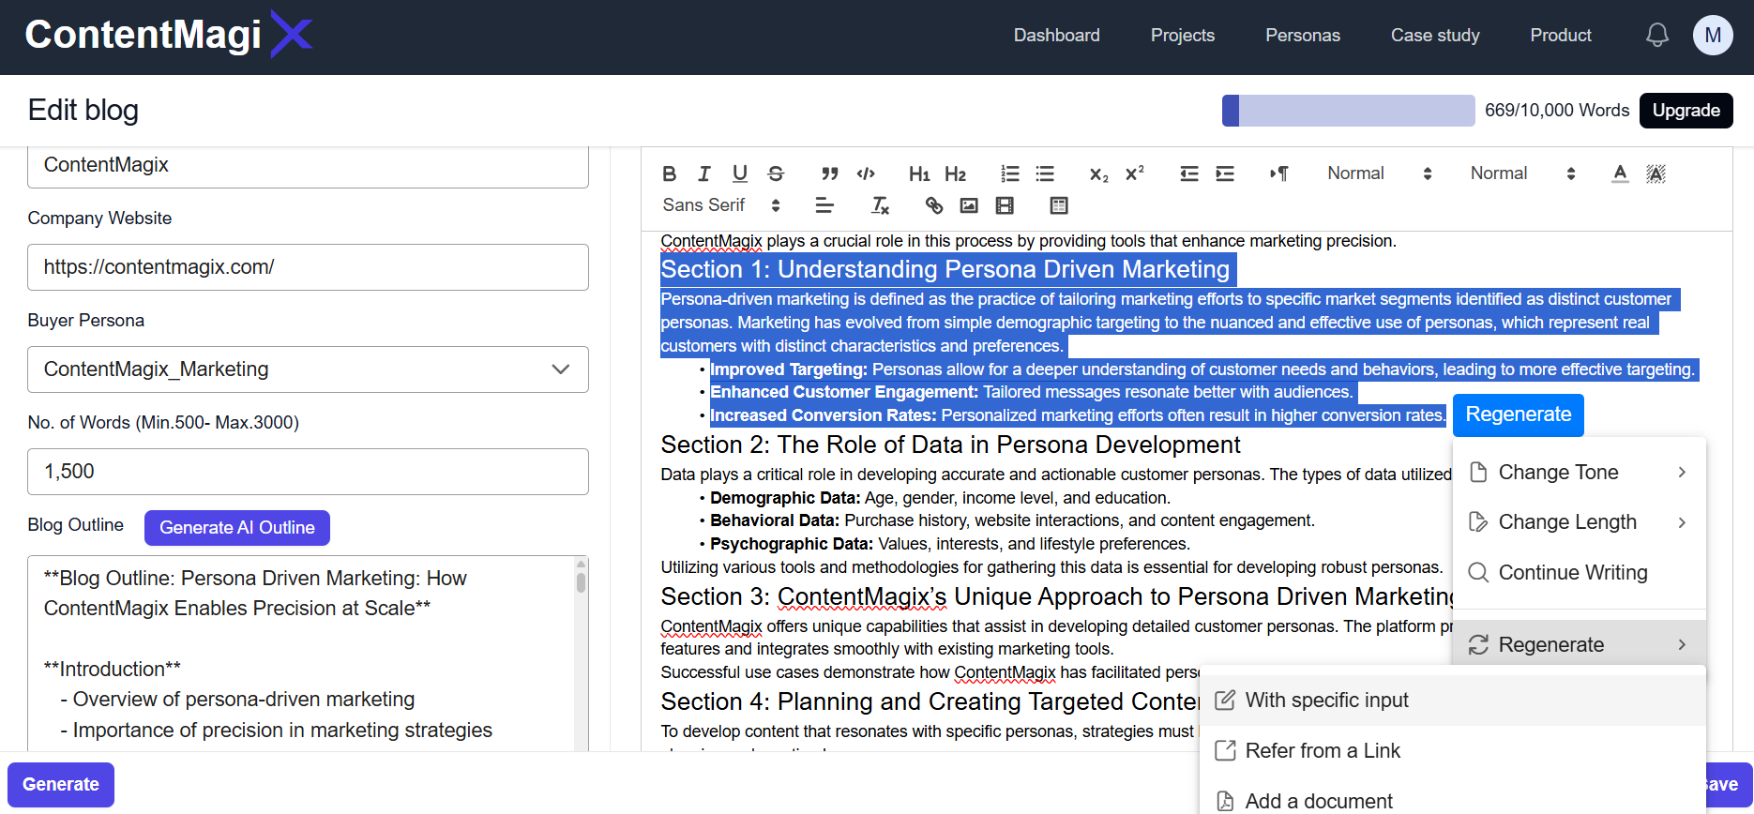The image size is (1754, 814).
Task: Create a bullet list
Action: pyautogui.click(x=1045, y=173)
